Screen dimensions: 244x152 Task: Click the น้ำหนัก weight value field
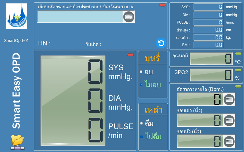click(208, 37)
